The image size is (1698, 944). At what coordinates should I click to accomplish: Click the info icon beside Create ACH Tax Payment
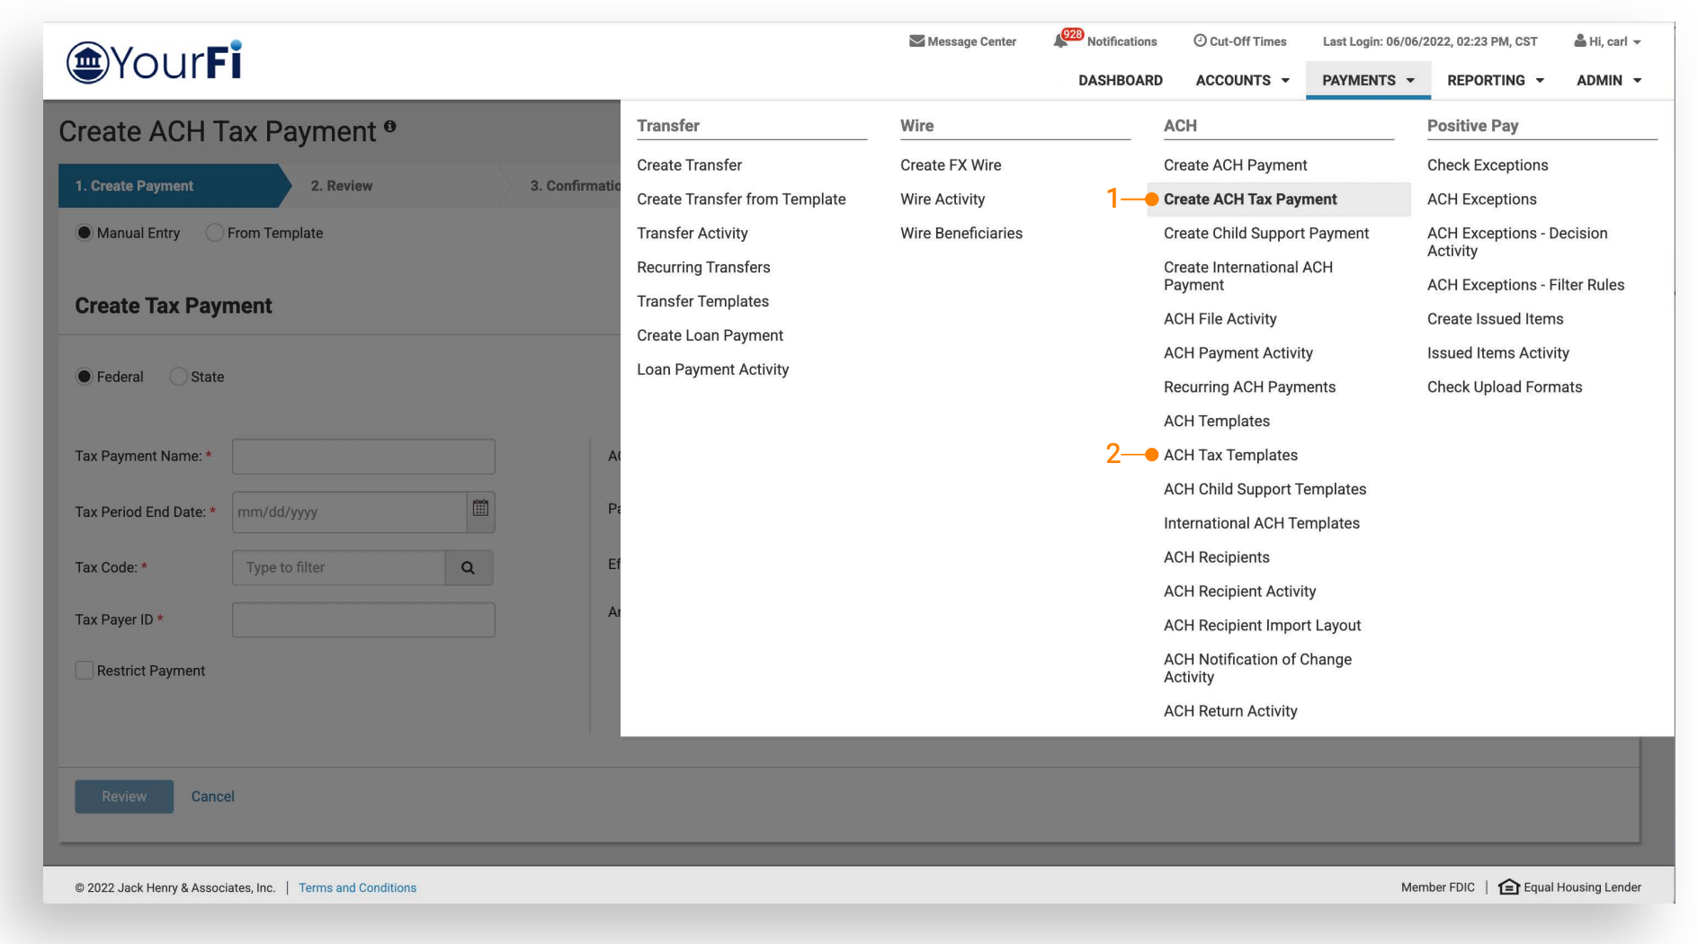390,127
